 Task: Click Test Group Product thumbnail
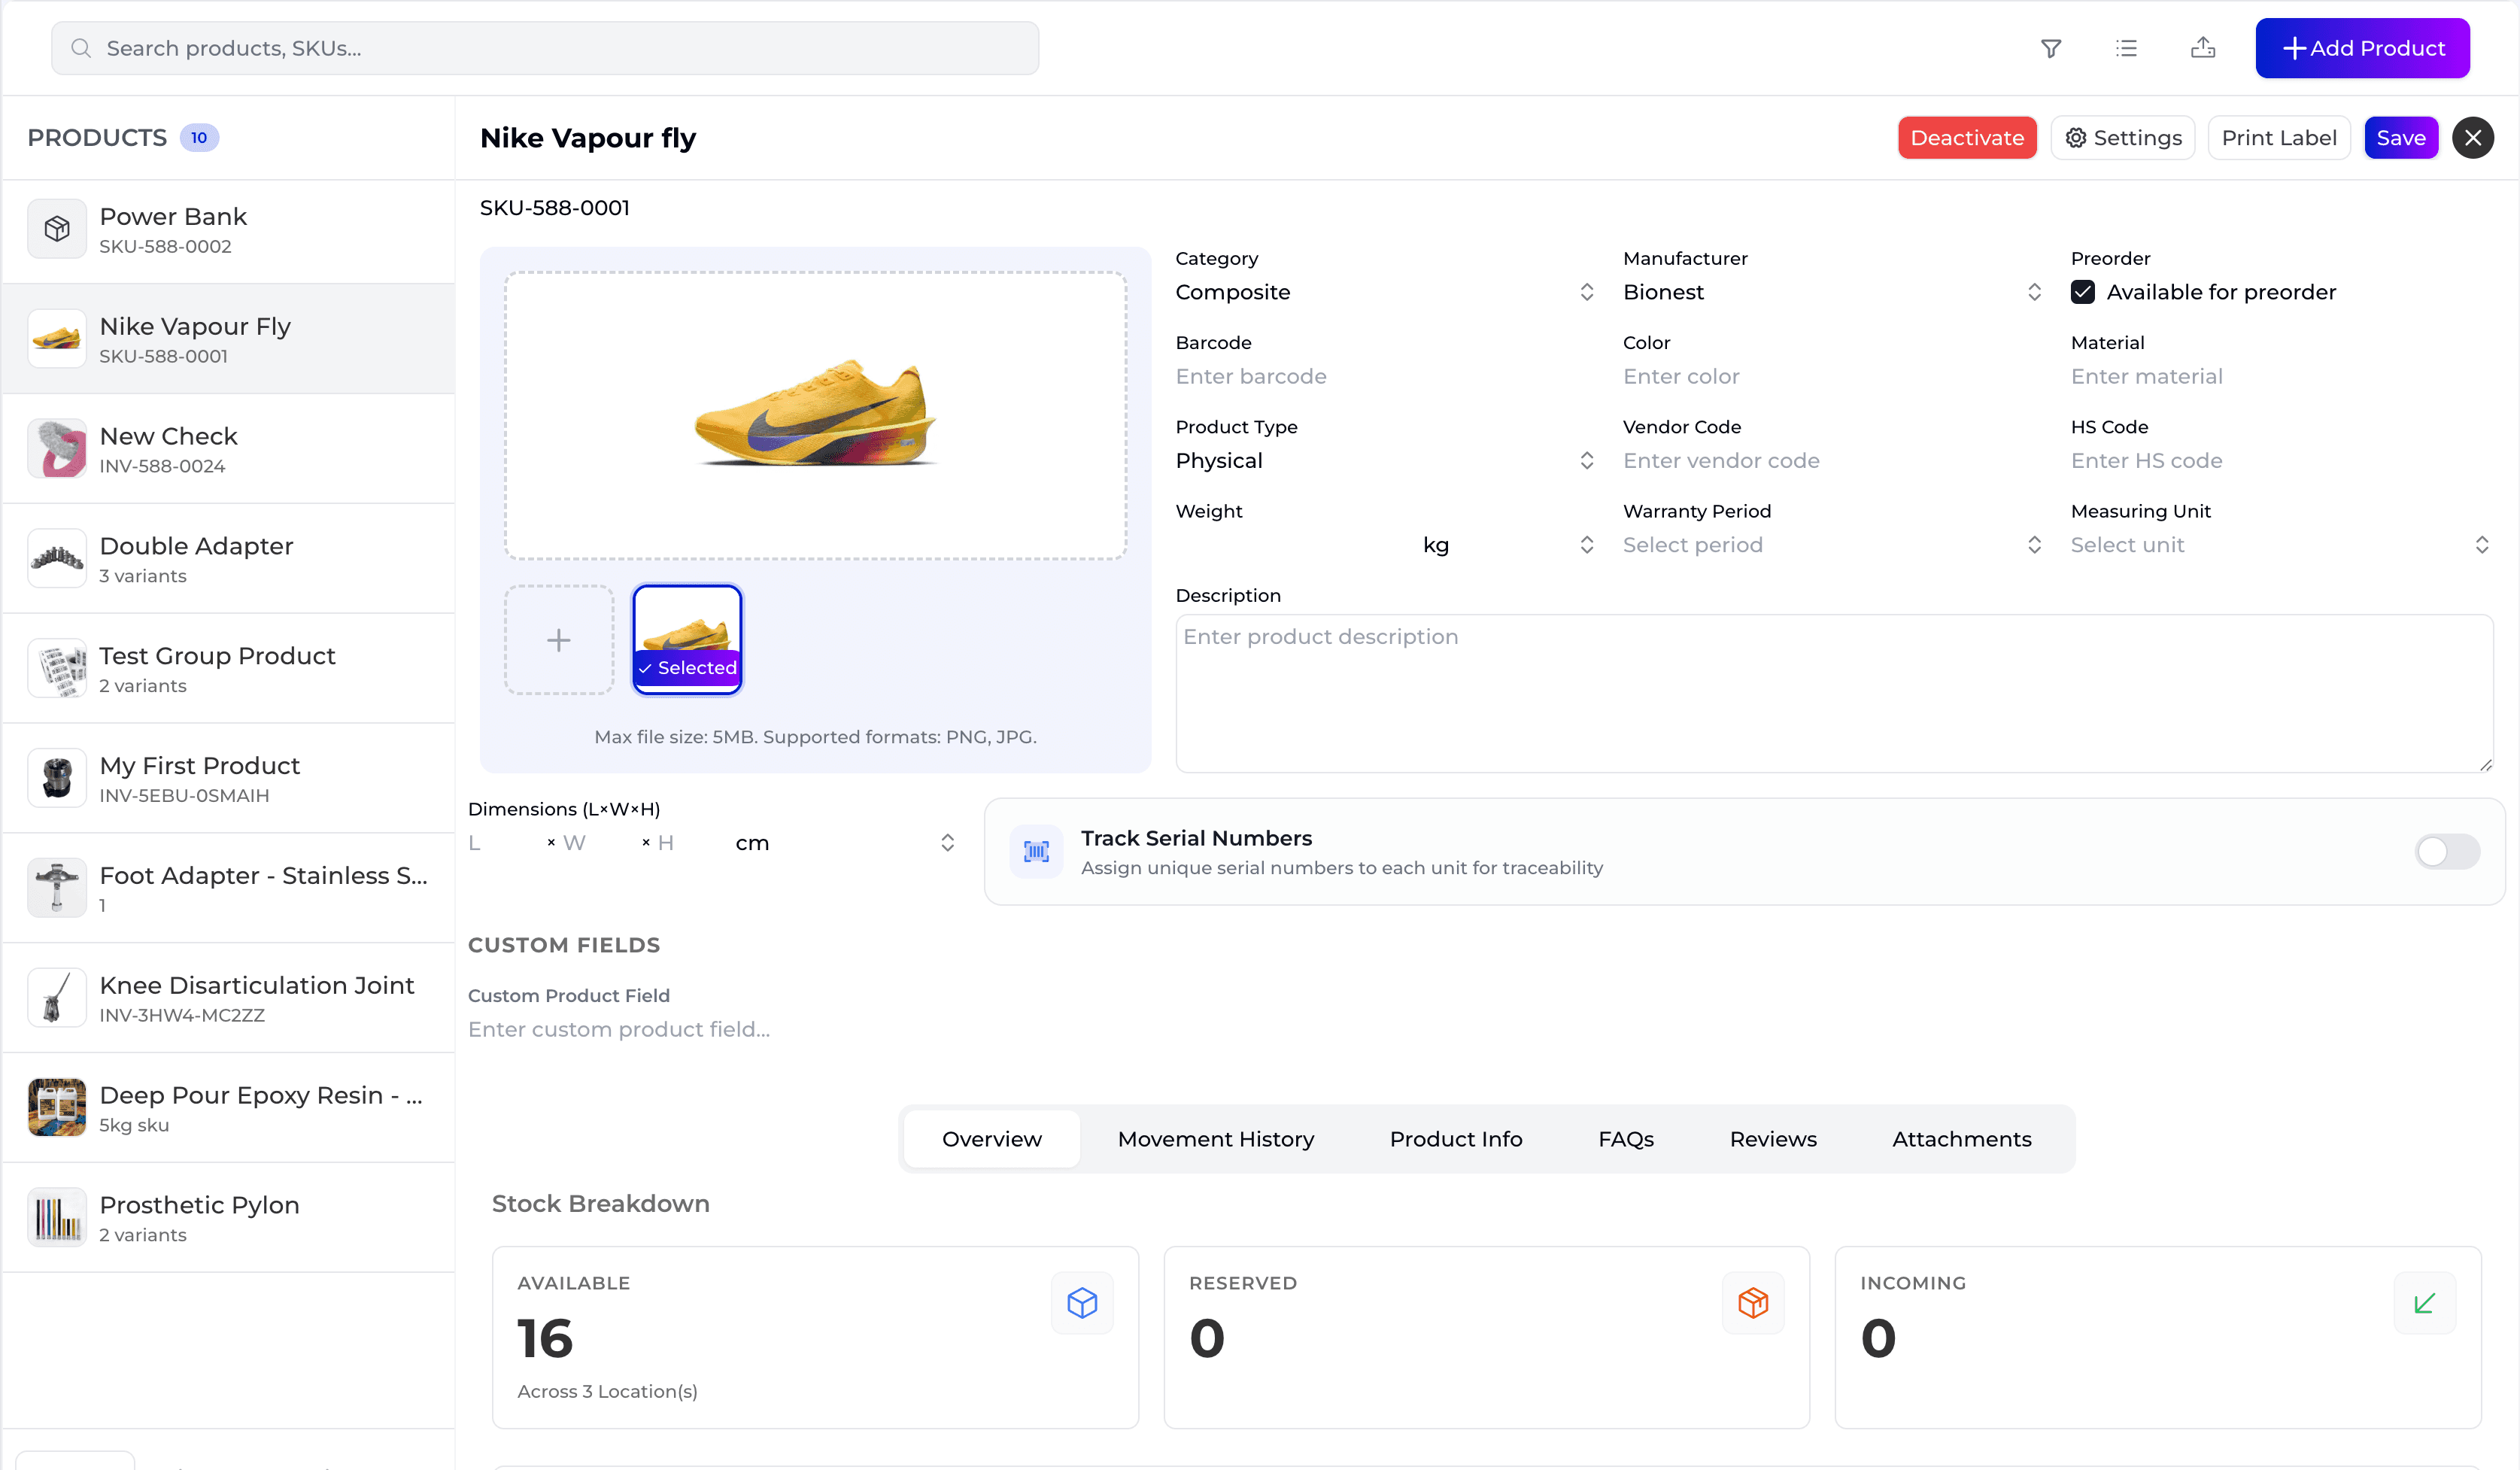click(57, 669)
